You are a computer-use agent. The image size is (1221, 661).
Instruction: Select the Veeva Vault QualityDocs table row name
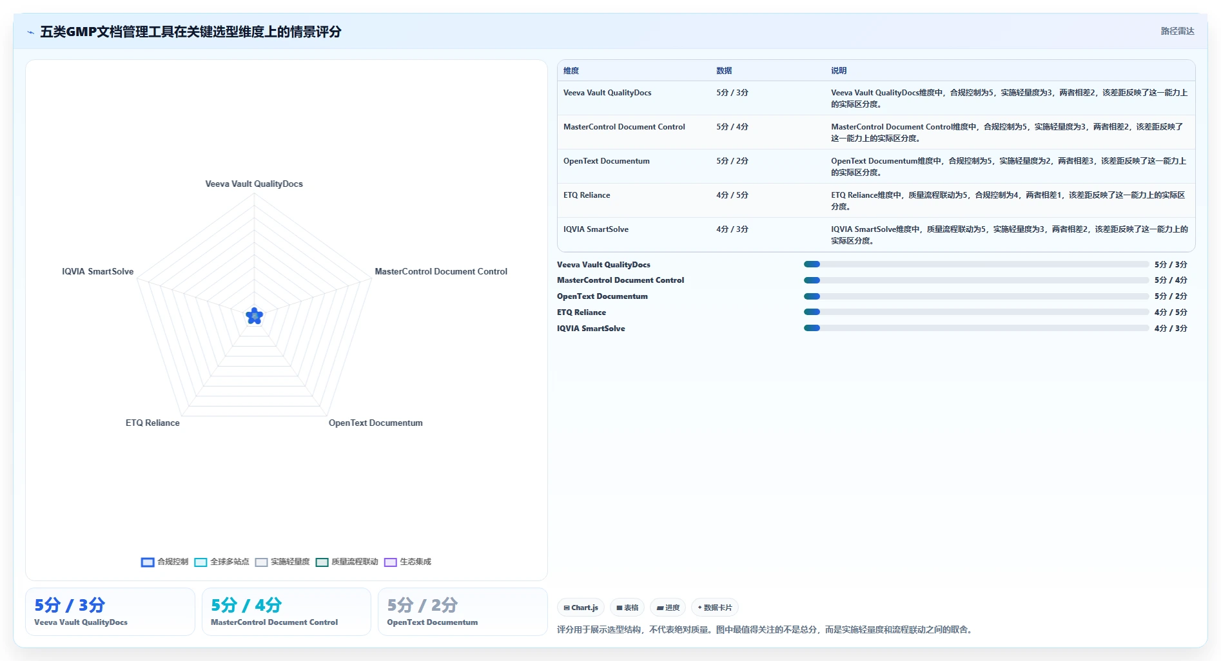click(607, 93)
